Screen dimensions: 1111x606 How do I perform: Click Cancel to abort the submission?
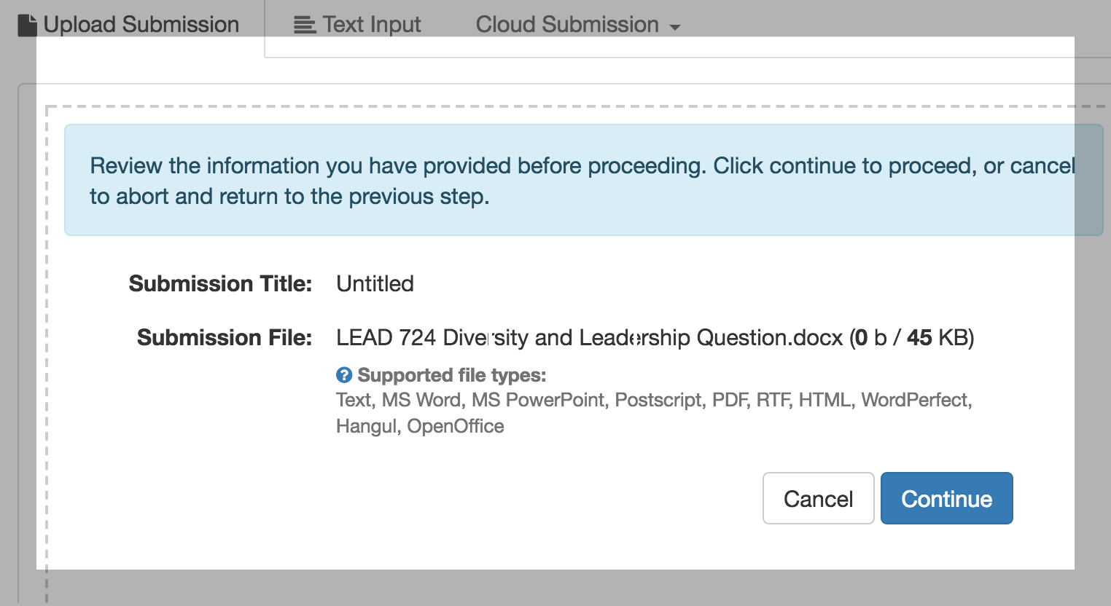tap(818, 498)
